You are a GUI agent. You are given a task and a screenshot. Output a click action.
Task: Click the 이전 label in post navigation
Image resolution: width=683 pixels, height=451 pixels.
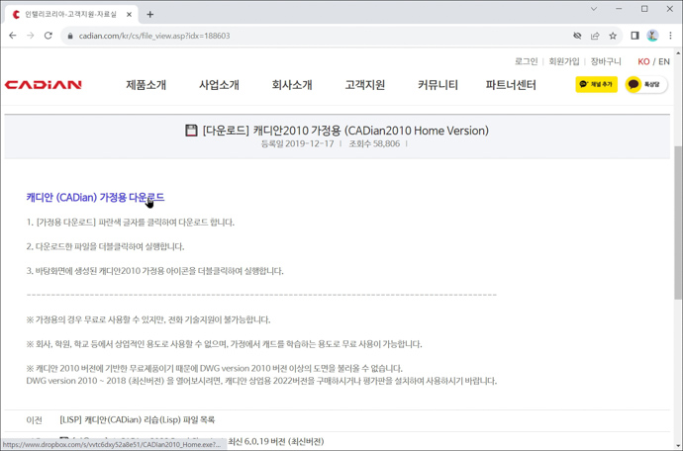click(x=34, y=420)
